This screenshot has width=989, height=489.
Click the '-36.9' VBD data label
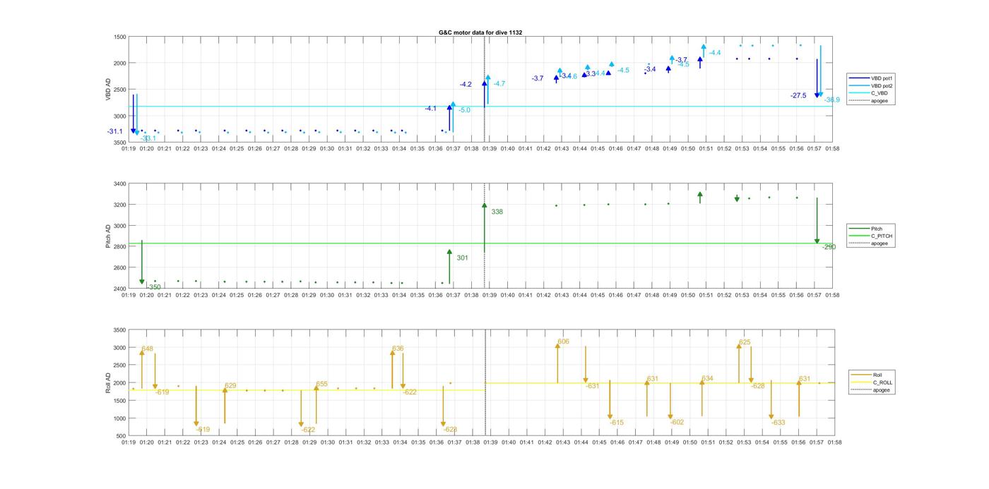[x=832, y=100]
